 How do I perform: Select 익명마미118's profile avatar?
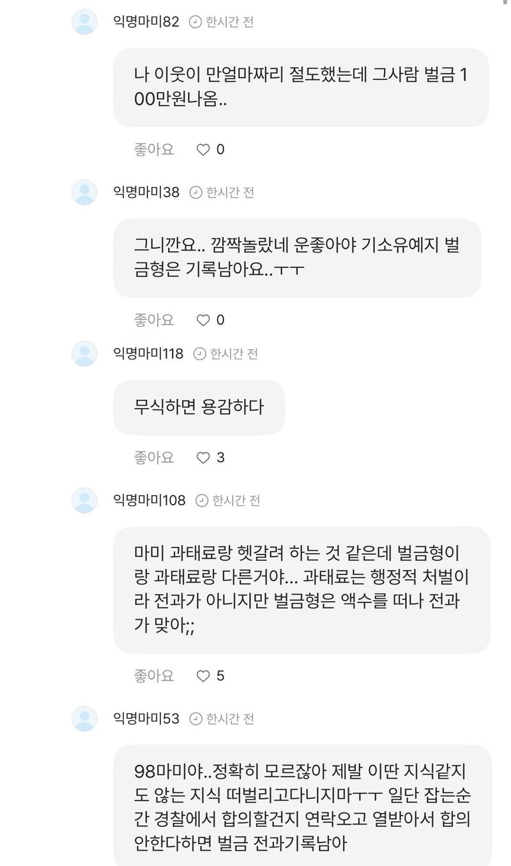[x=84, y=354]
